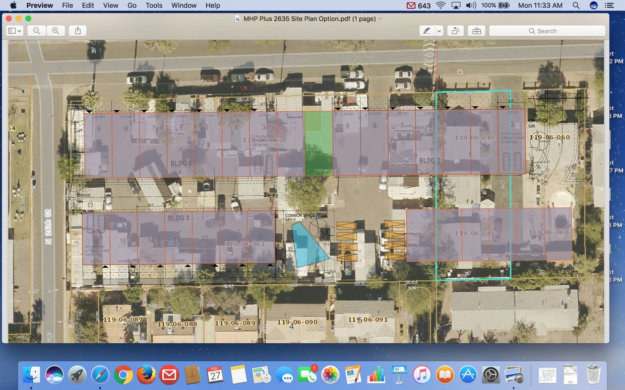Click the battery 100% indicator
Image resolution: width=625 pixels, height=390 pixels.
click(495, 6)
